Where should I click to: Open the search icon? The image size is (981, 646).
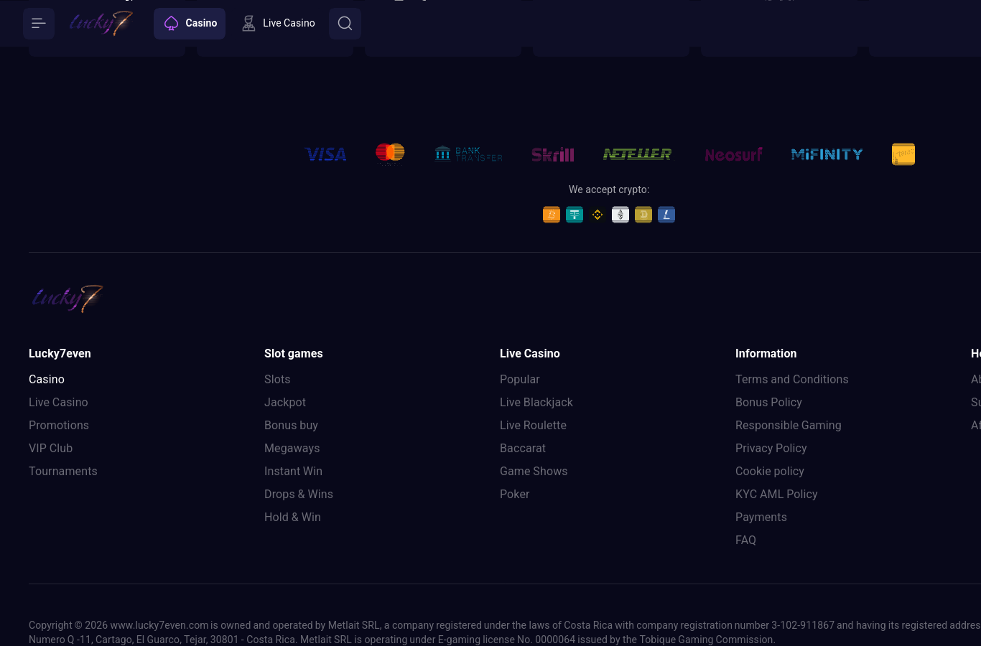pos(345,24)
